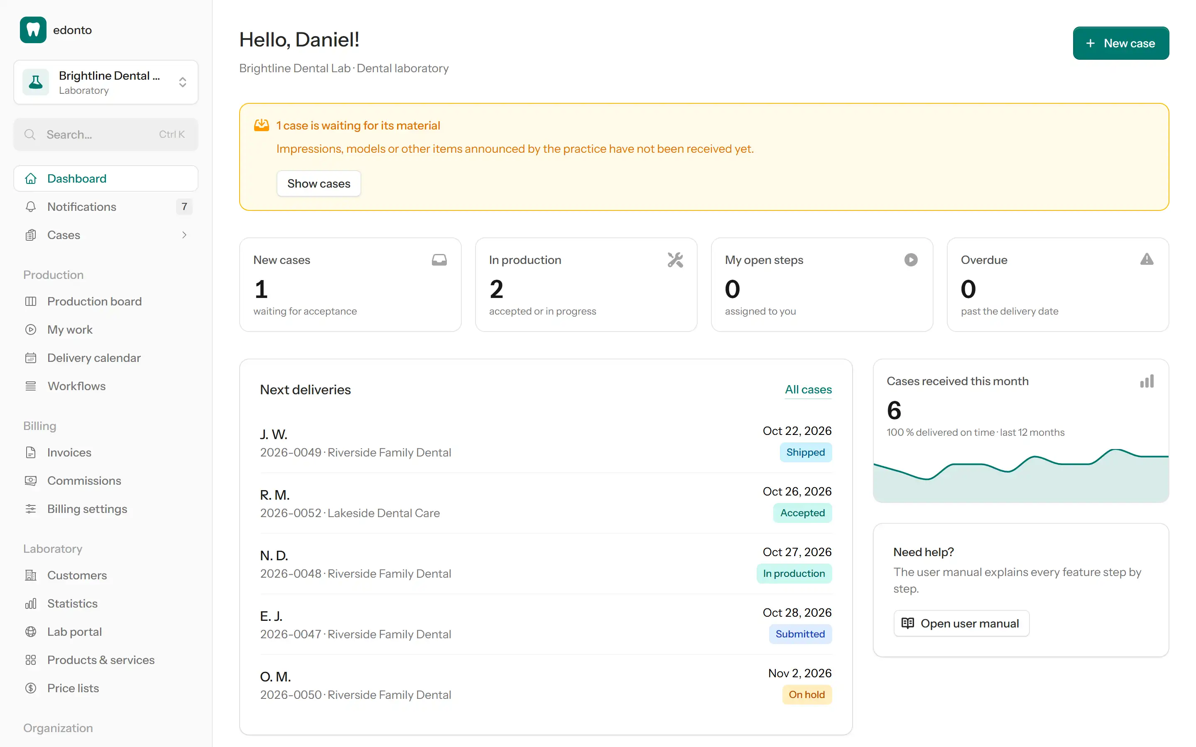Click the bell icon next to Notifications
This screenshot has width=1196, height=747.
tap(31, 207)
